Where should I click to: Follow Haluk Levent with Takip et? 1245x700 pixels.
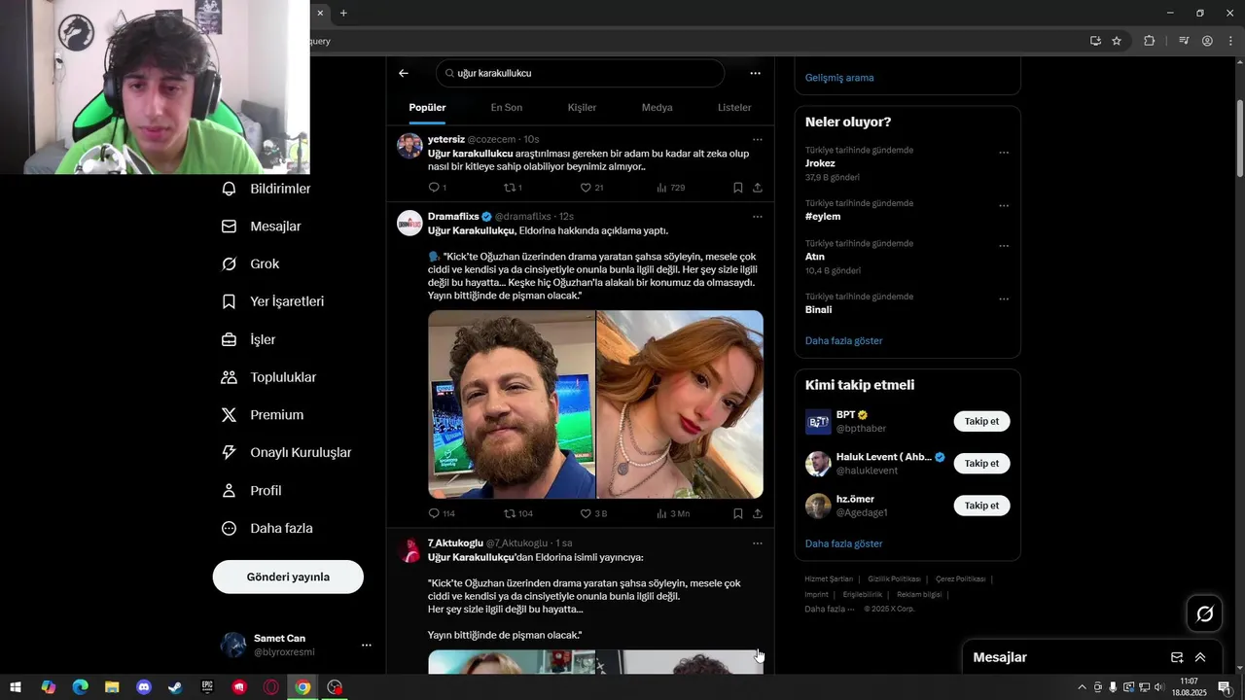tap(981, 463)
